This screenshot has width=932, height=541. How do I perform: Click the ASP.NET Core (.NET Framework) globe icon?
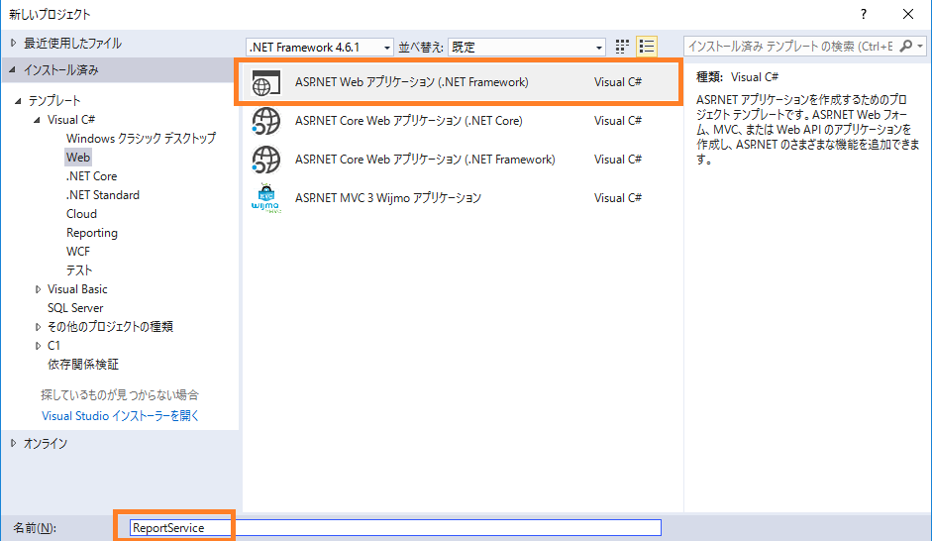click(265, 160)
